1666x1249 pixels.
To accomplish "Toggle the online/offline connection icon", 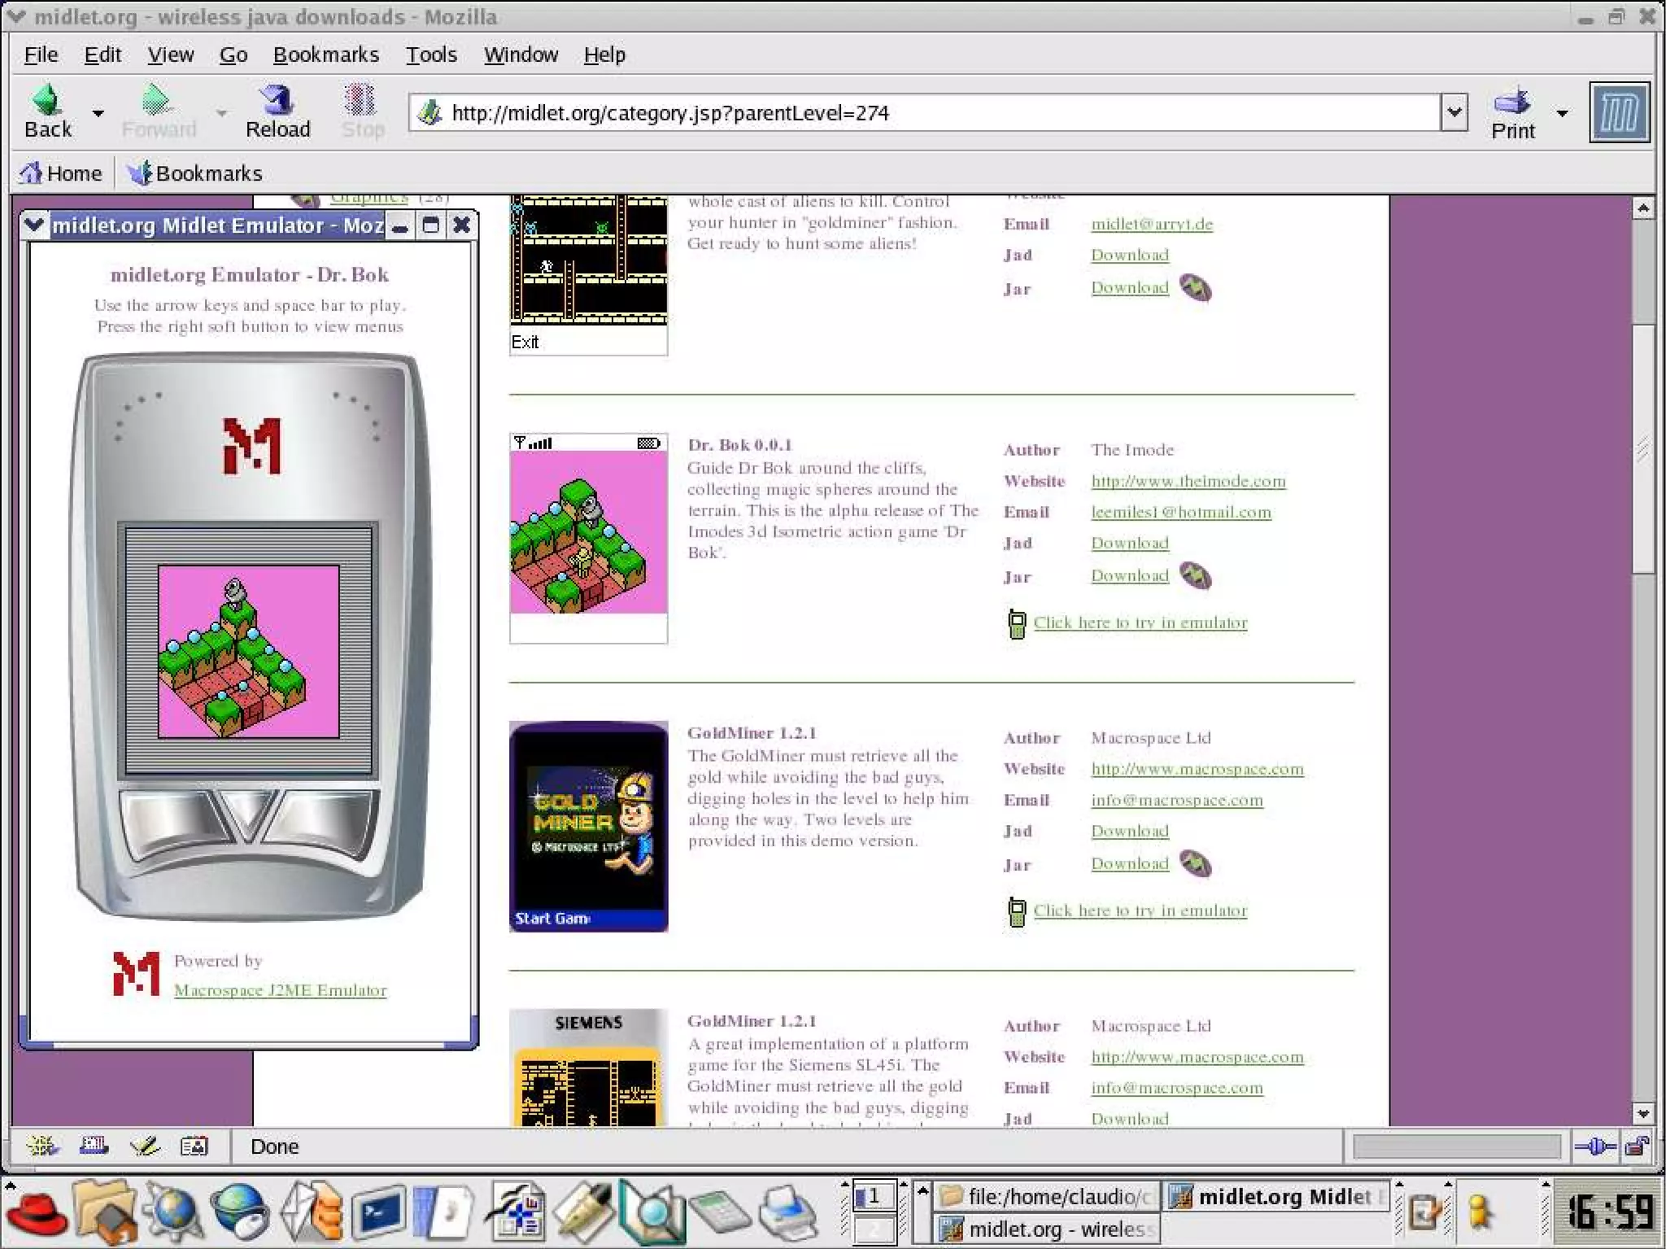I will (x=1595, y=1147).
